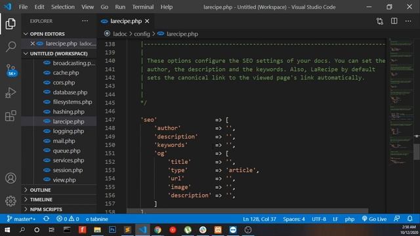Click the minimap code overview
420x236 pixels.
[401, 102]
